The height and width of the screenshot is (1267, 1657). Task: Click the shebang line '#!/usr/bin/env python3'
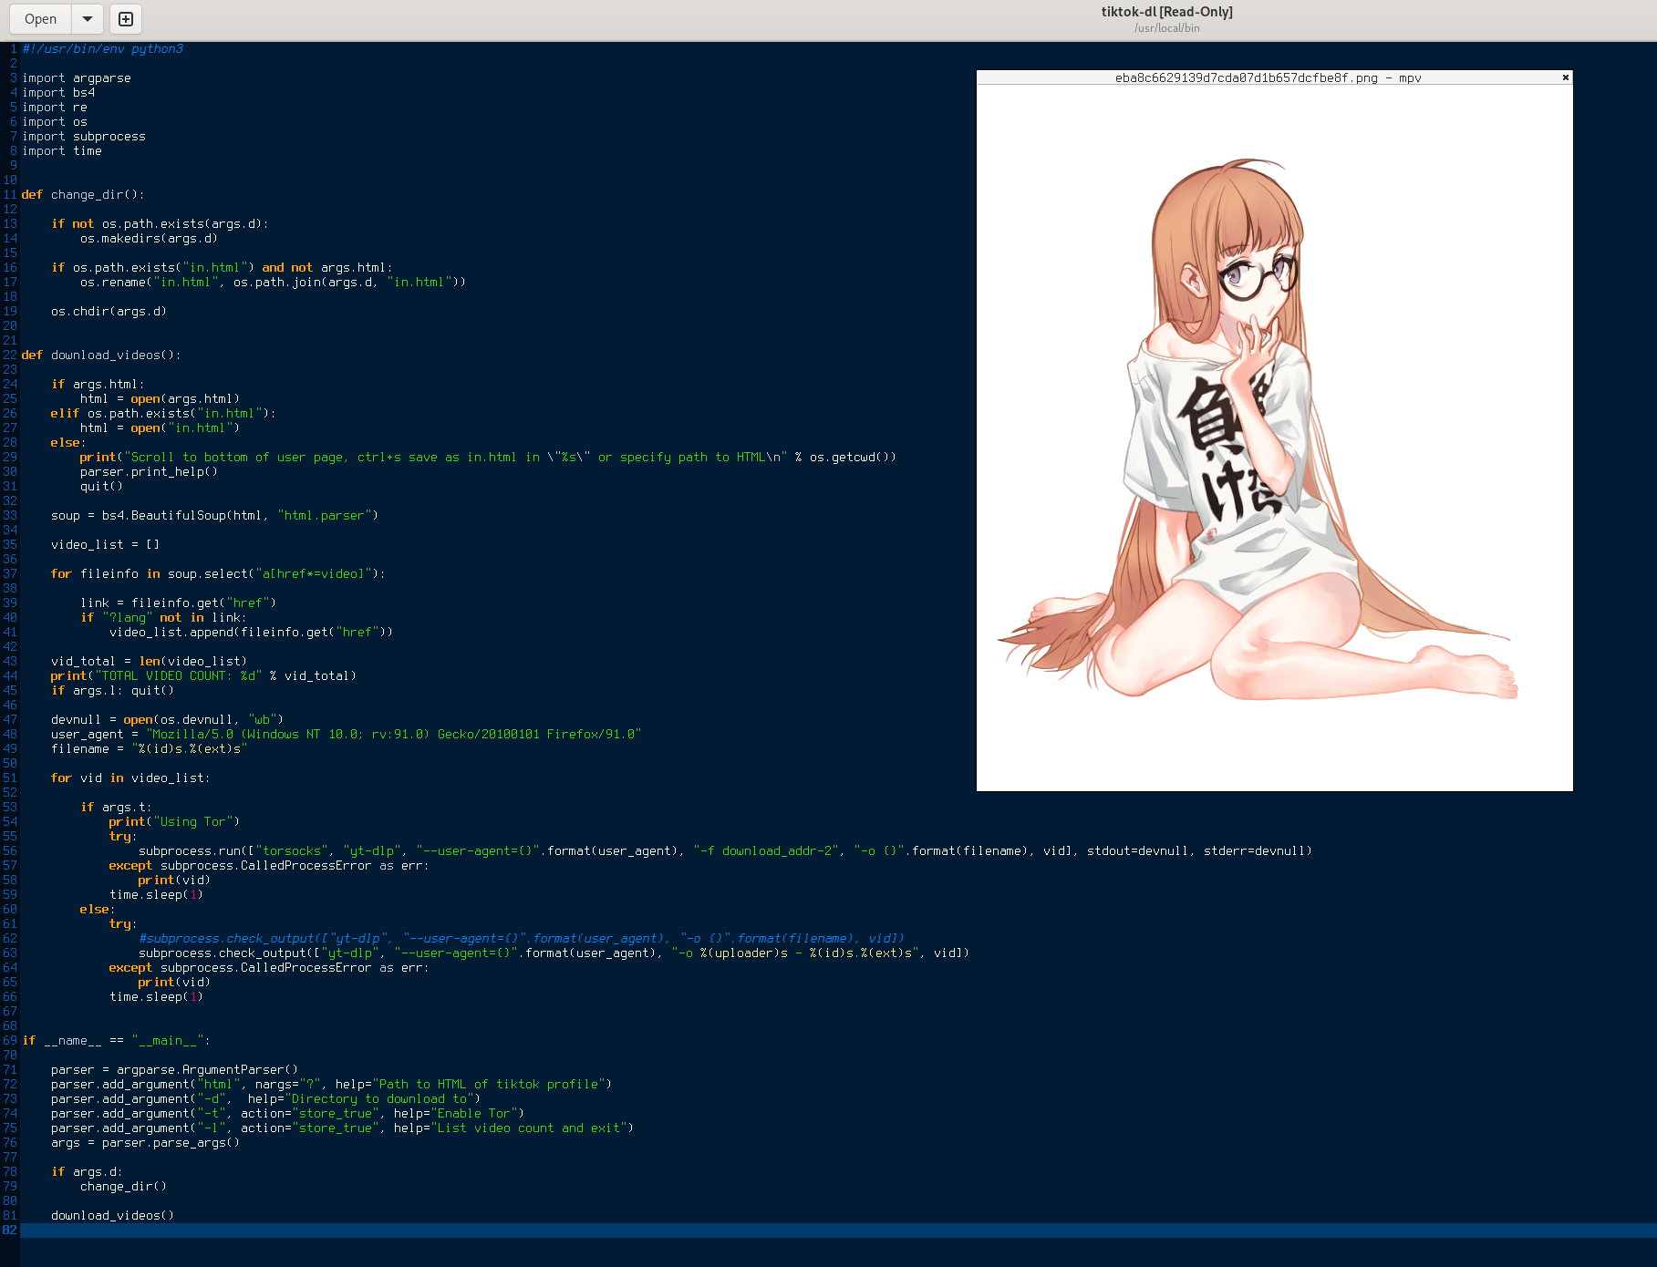(x=102, y=49)
